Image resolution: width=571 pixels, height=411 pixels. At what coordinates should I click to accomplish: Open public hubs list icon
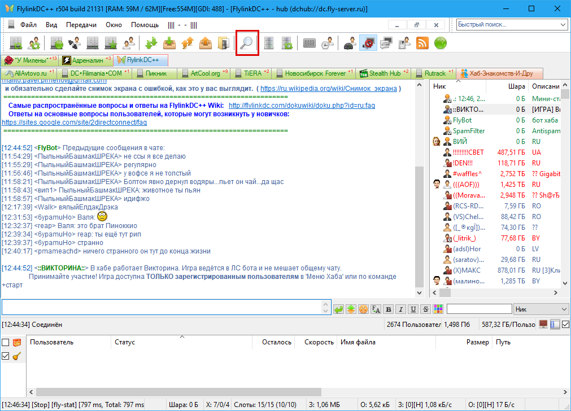click(16, 43)
